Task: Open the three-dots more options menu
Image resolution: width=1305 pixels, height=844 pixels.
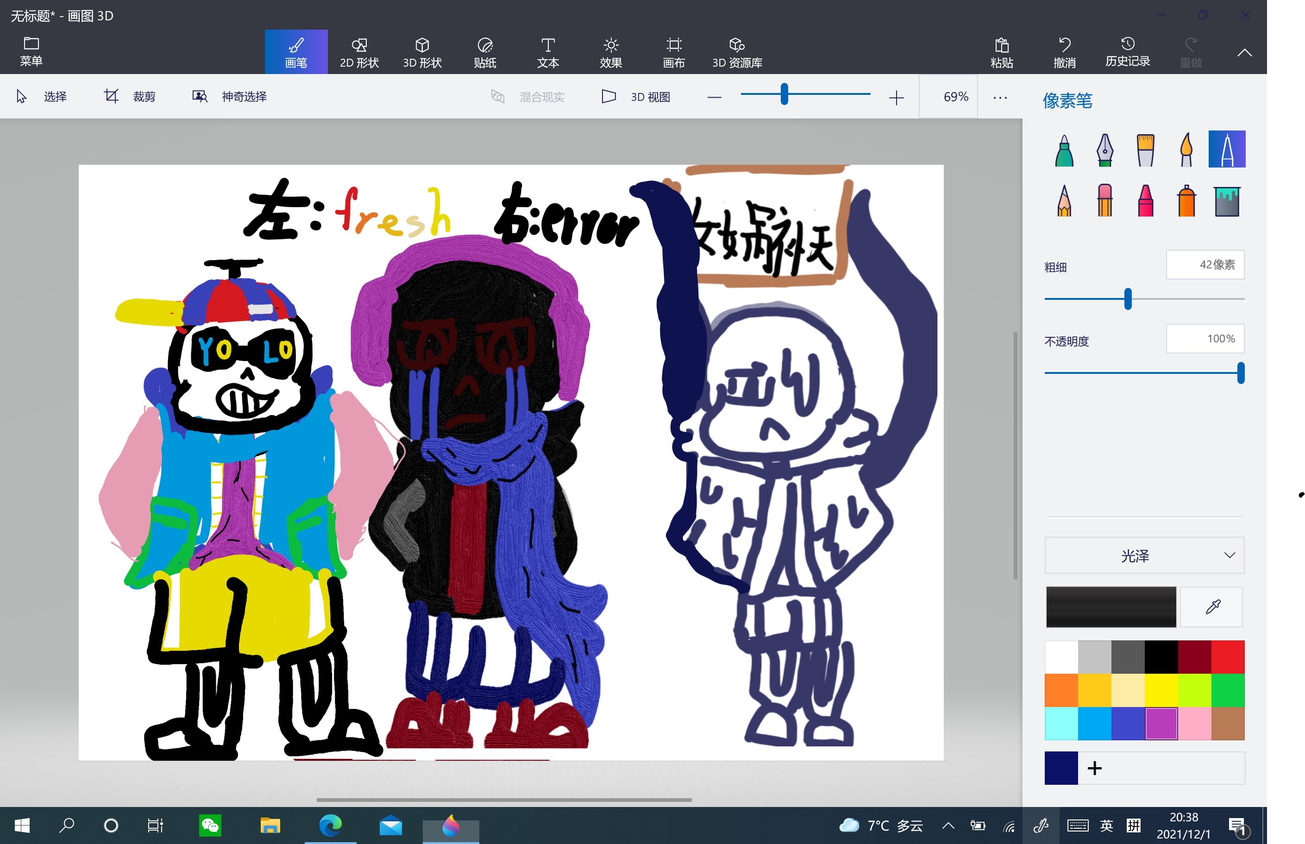Action: click(x=999, y=98)
